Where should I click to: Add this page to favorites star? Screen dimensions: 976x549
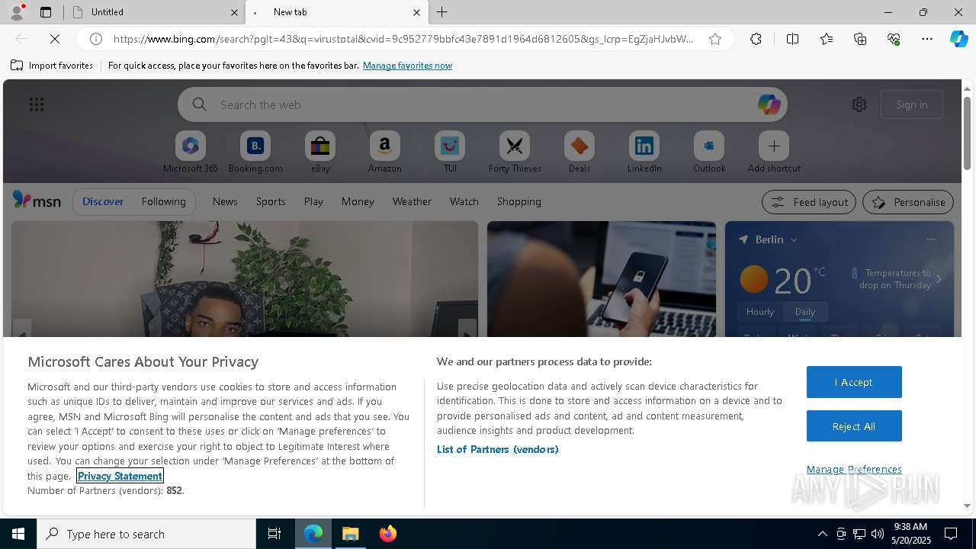[715, 39]
